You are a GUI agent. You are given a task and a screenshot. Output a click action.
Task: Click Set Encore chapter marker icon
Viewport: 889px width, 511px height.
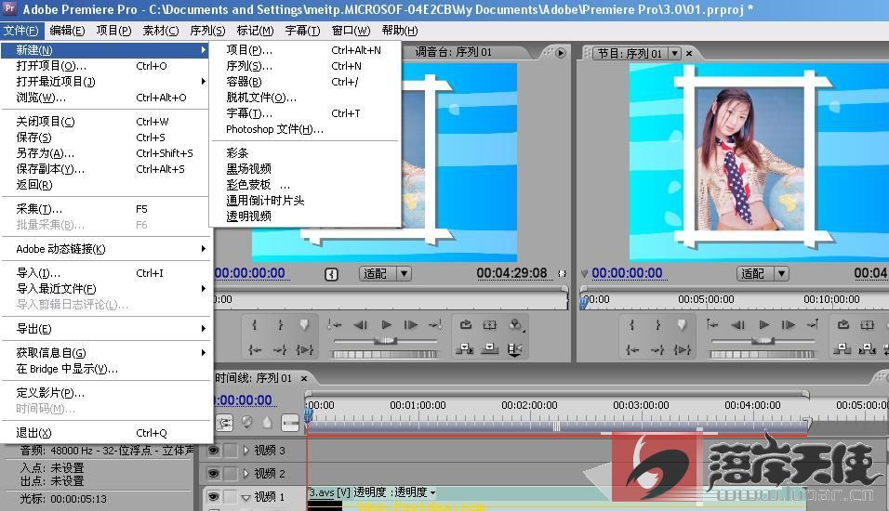pyautogui.click(x=246, y=423)
